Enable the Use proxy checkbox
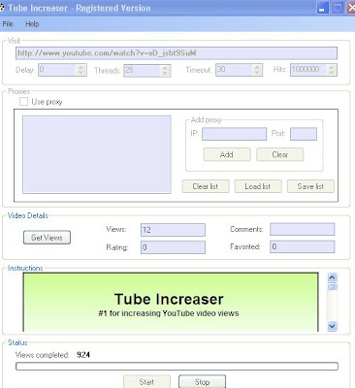Viewport: 355px width, 388px height. tap(23, 102)
